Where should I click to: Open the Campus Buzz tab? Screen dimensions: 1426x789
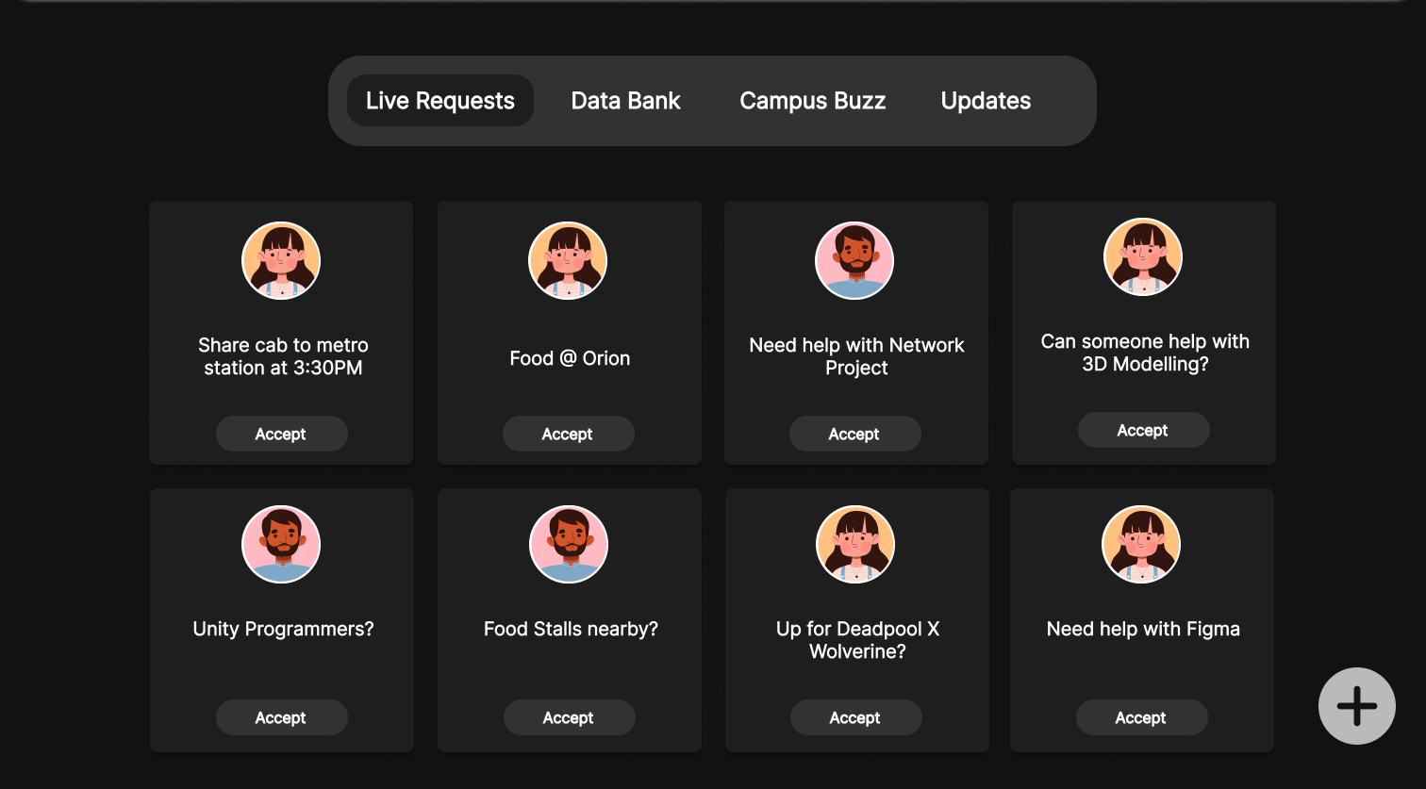pos(812,101)
